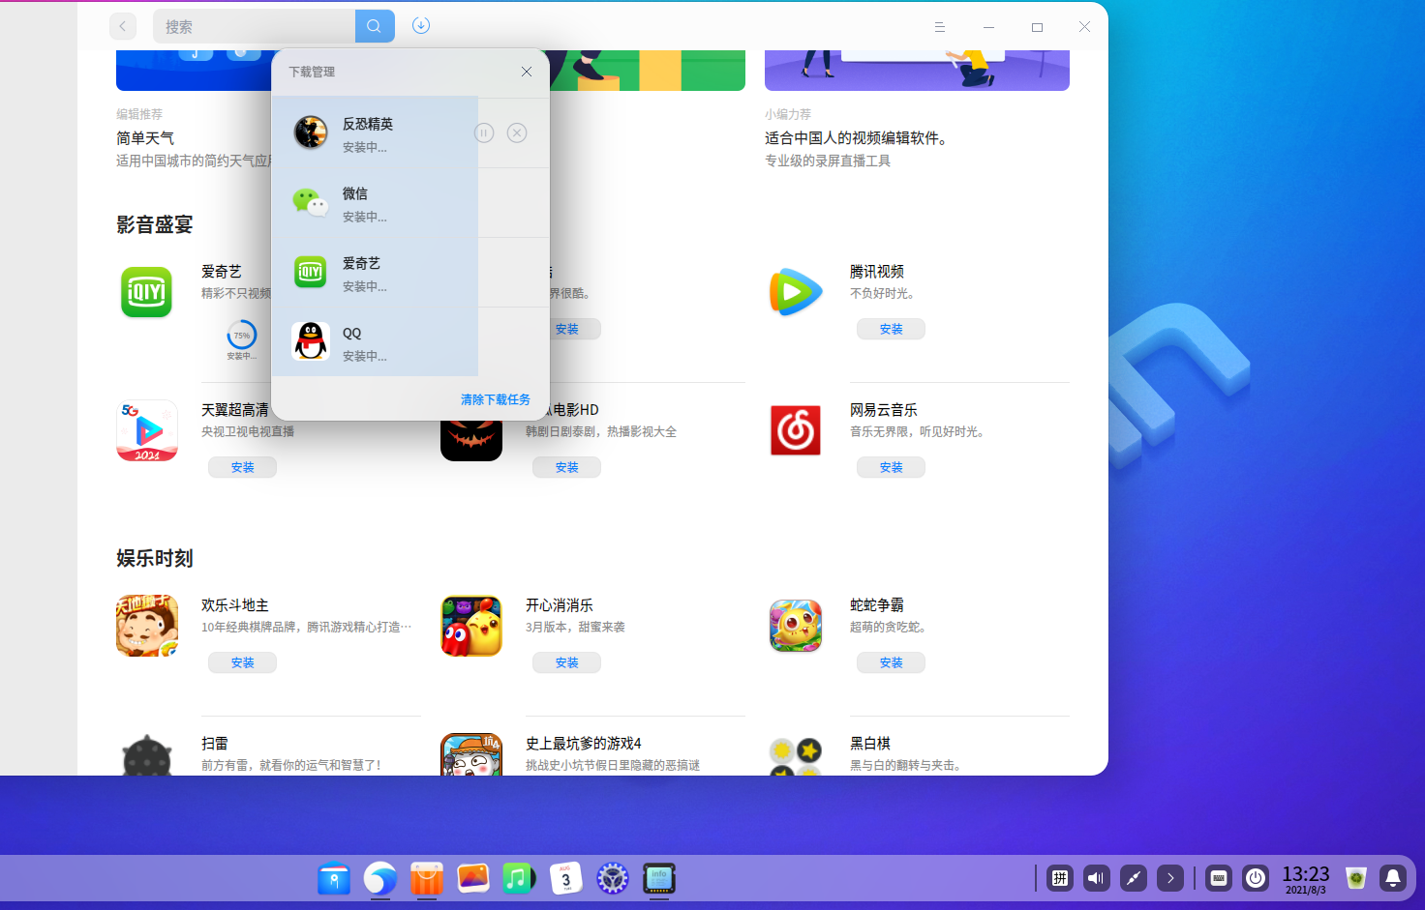Open the store's hamburger main menu
The height and width of the screenshot is (910, 1425).
(x=939, y=27)
